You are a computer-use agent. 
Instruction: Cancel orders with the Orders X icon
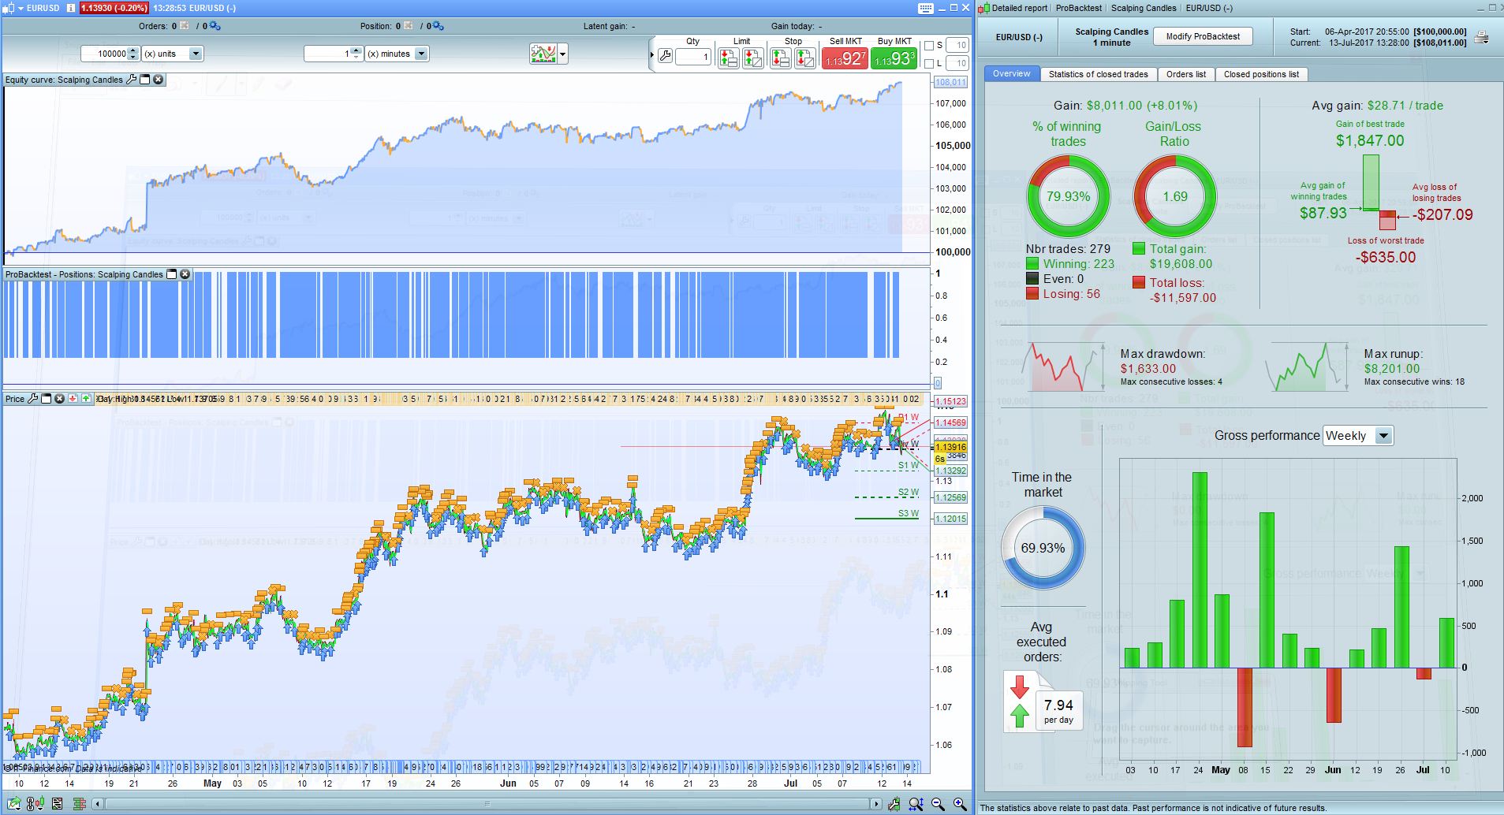(185, 26)
